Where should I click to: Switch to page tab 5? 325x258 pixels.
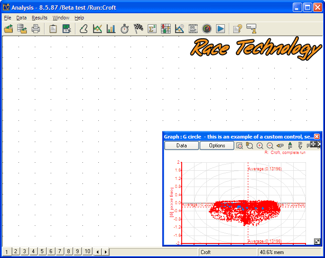(42, 251)
